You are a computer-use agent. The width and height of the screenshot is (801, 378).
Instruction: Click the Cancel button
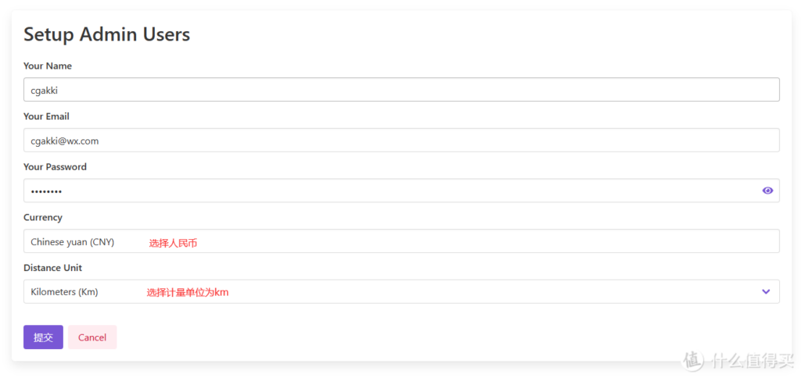pos(92,337)
